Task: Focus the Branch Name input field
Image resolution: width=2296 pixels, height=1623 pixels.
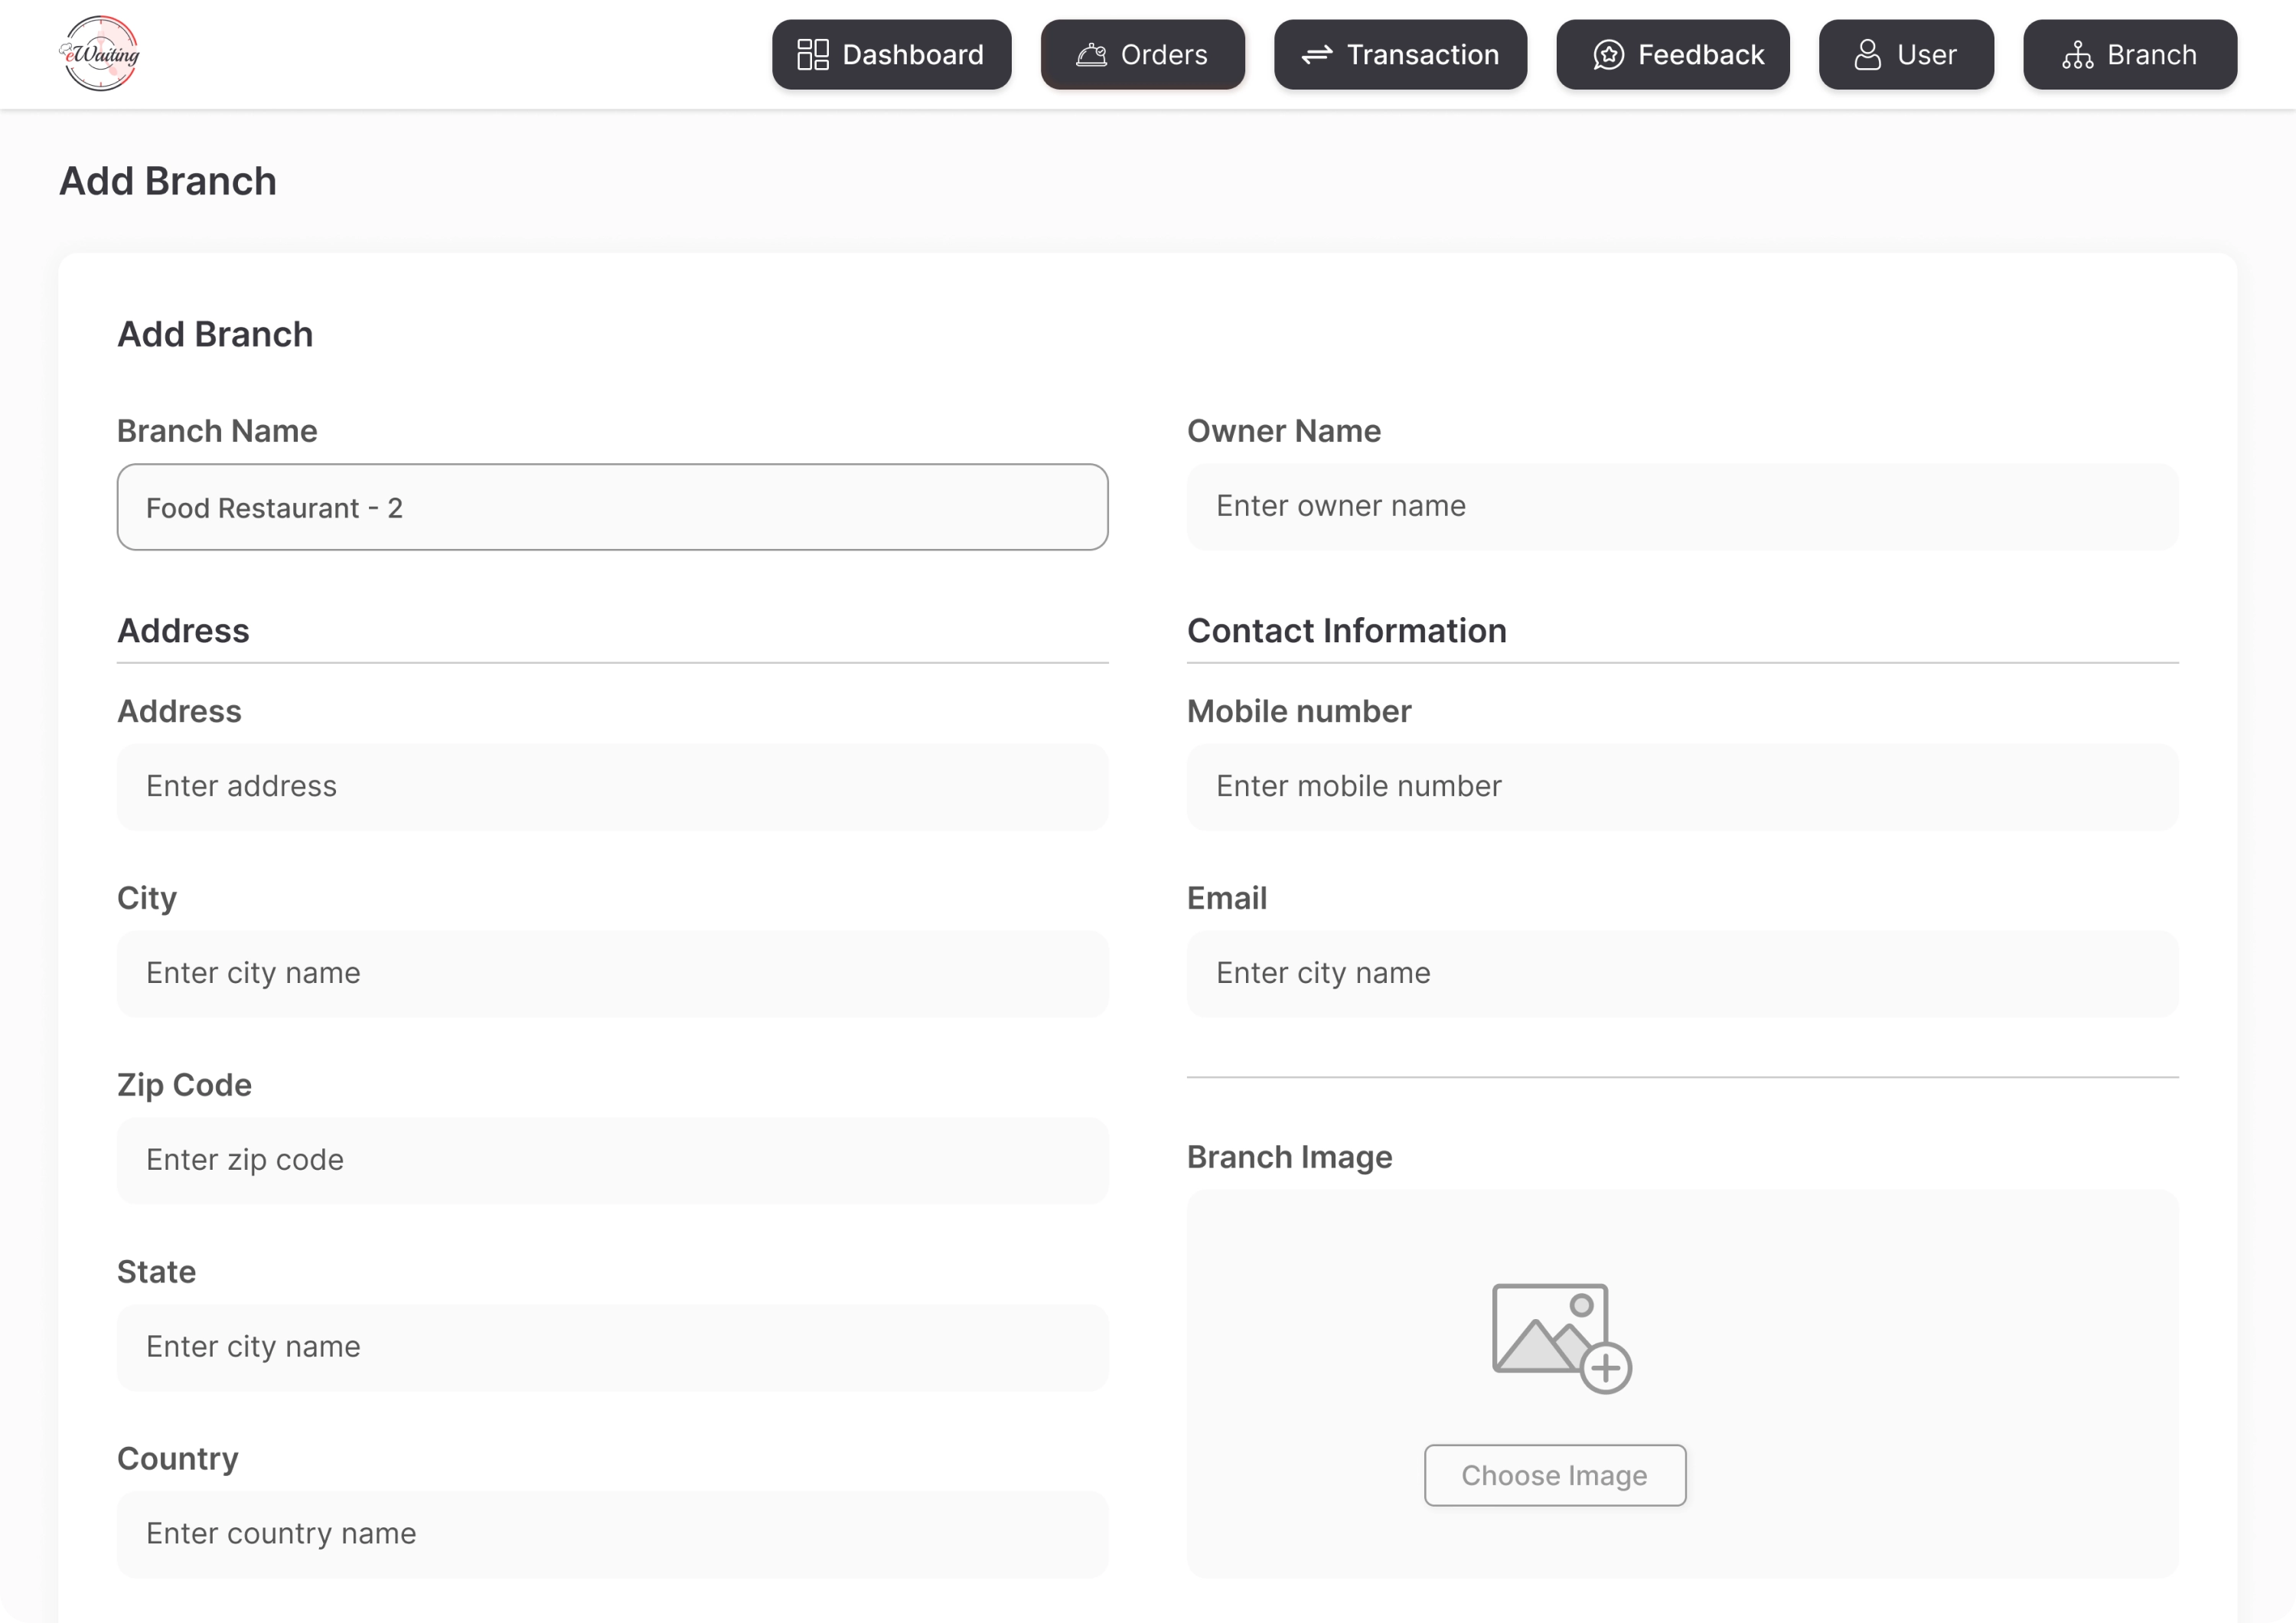Action: tap(612, 507)
